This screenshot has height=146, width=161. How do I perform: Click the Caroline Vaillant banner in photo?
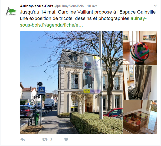point(92,75)
